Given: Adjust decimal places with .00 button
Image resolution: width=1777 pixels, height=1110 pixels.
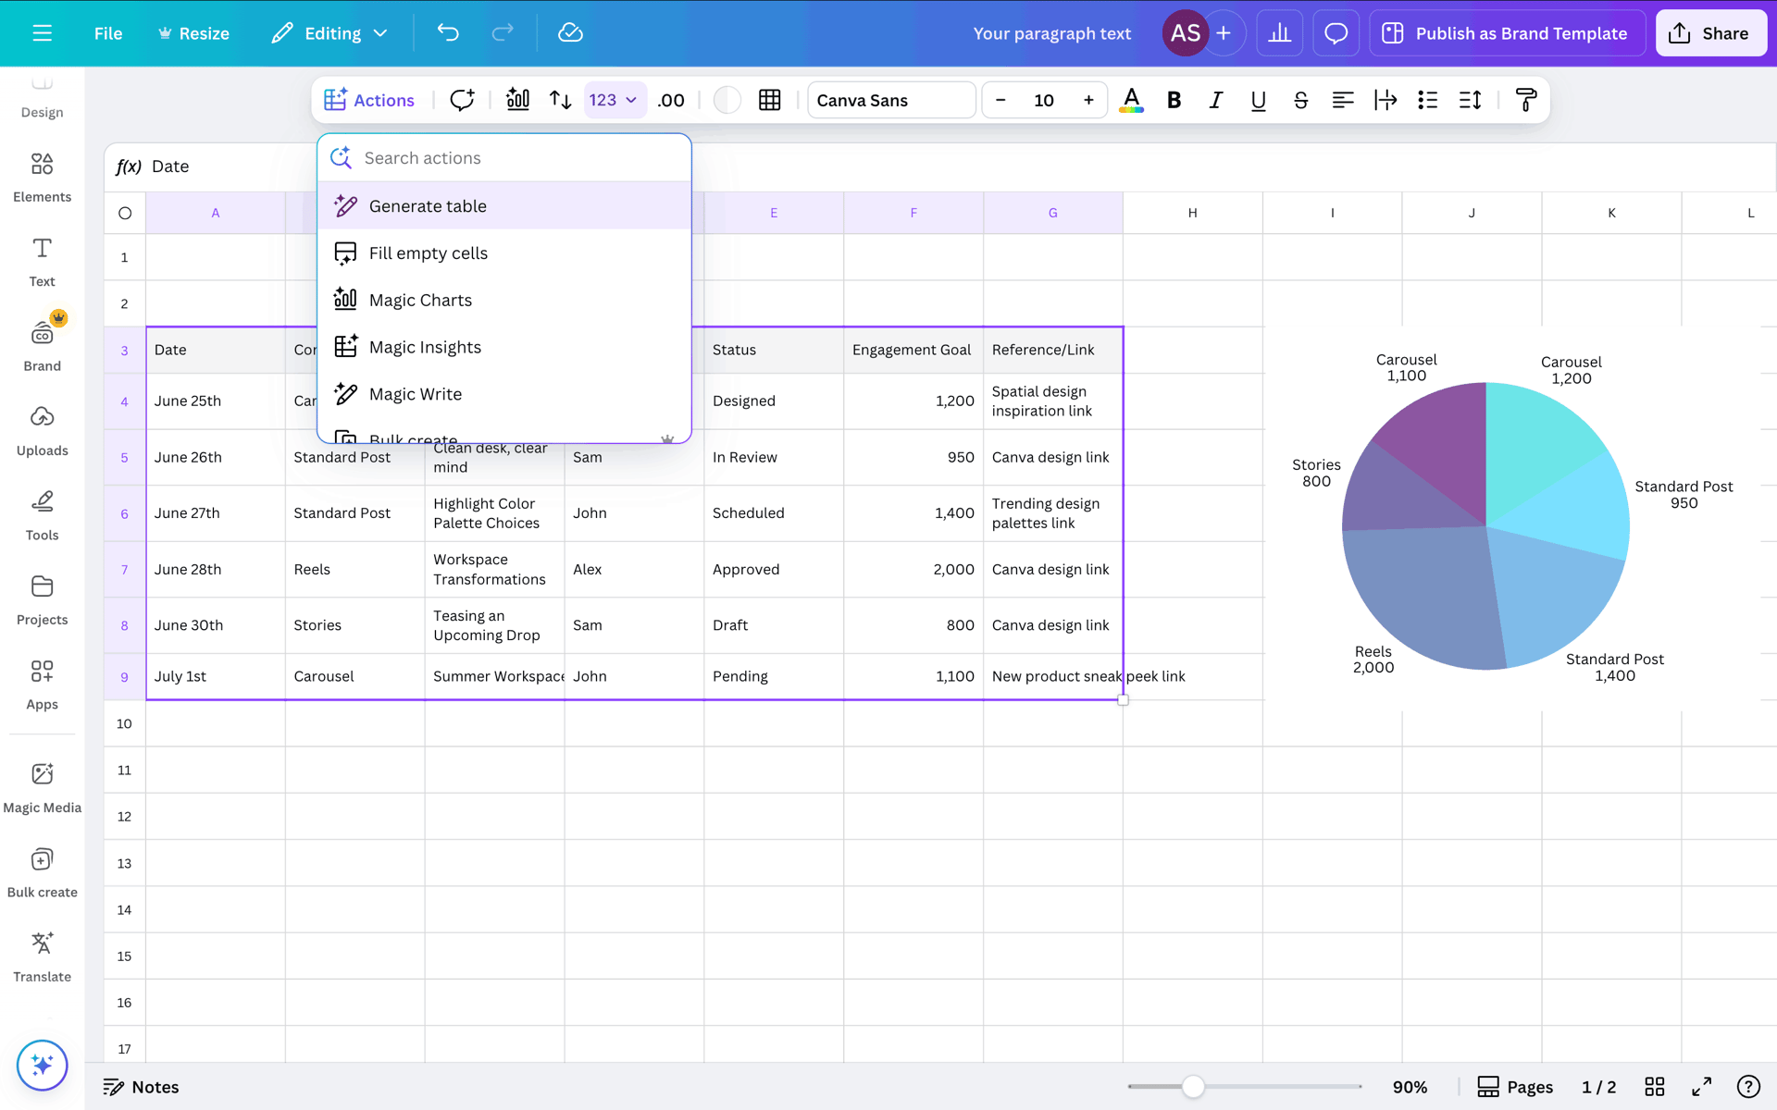Looking at the screenshot, I should [x=671, y=100].
